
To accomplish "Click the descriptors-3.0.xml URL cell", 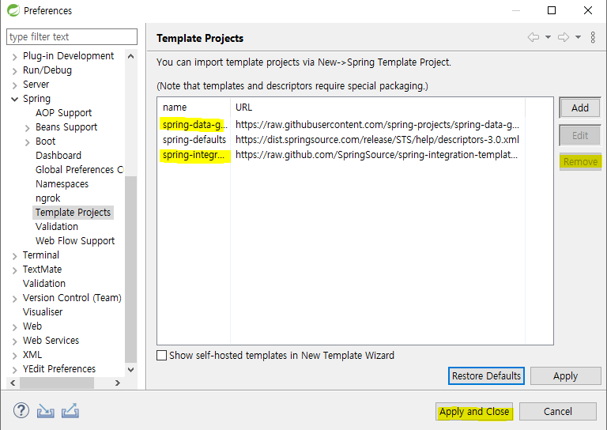I will [x=378, y=139].
